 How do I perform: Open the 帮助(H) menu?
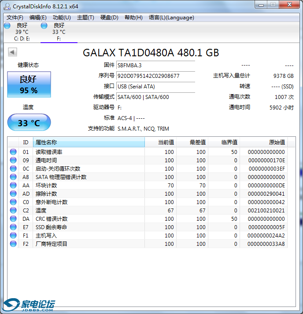(x=133, y=18)
